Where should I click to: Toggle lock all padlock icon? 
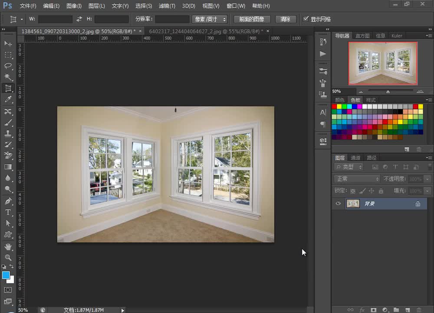[x=381, y=191]
